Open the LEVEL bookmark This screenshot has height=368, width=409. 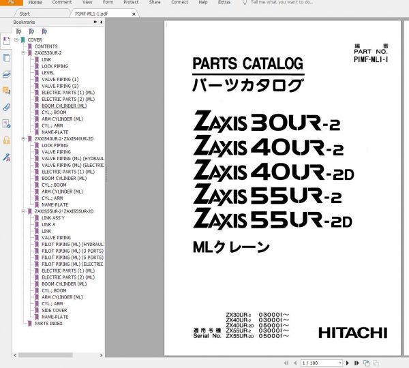(x=48, y=73)
